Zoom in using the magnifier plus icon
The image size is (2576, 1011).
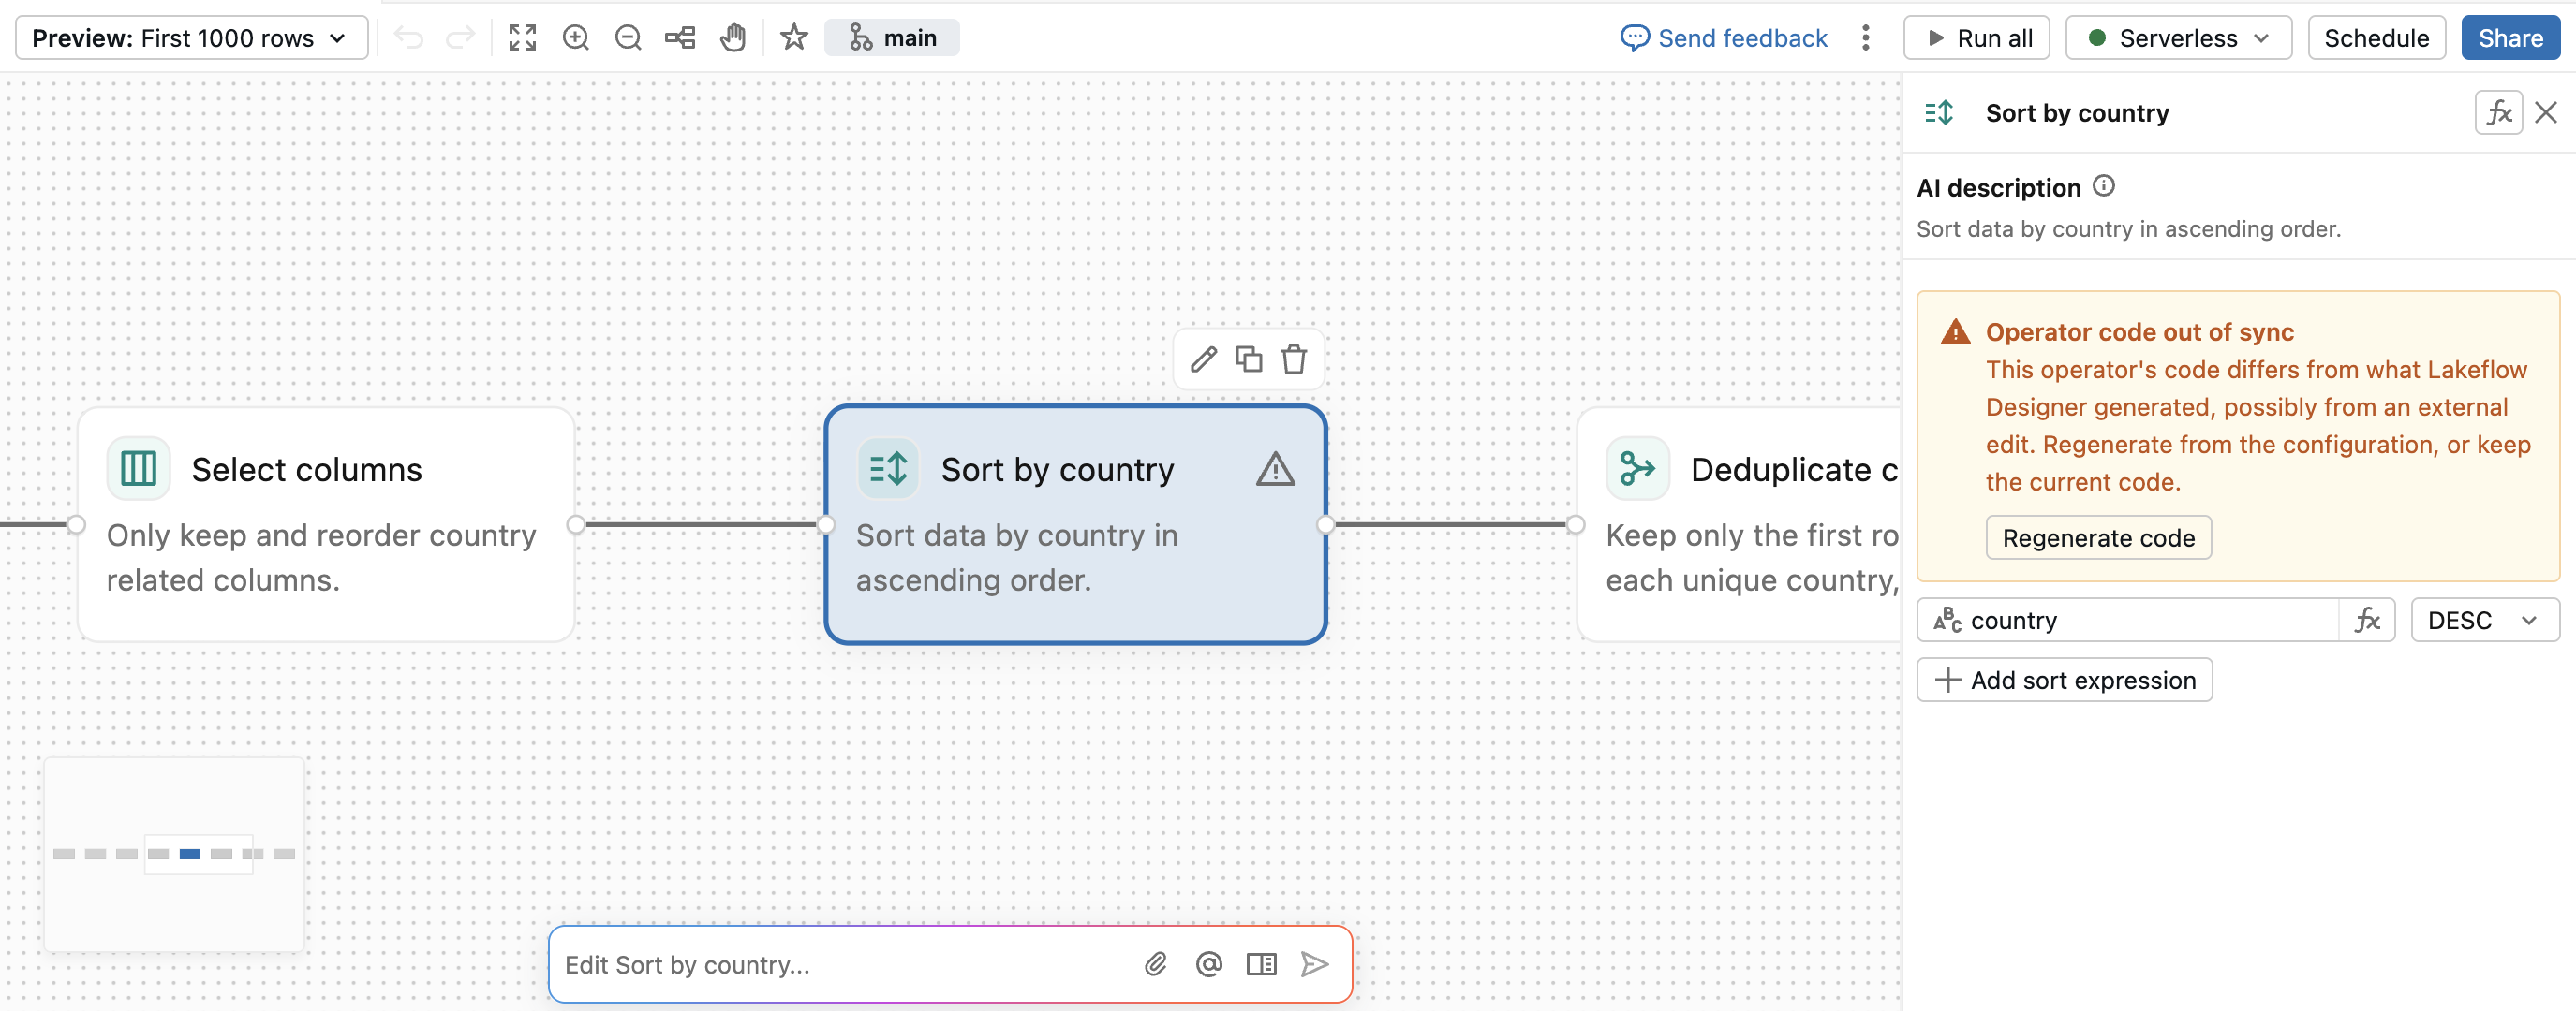tap(576, 38)
